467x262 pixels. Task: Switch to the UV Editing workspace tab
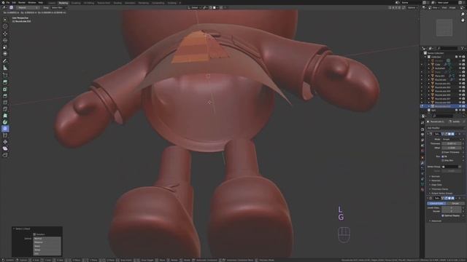pos(88,3)
